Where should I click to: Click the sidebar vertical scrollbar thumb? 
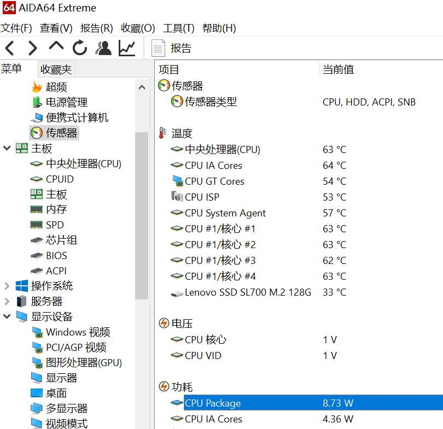click(x=142, y=216)
